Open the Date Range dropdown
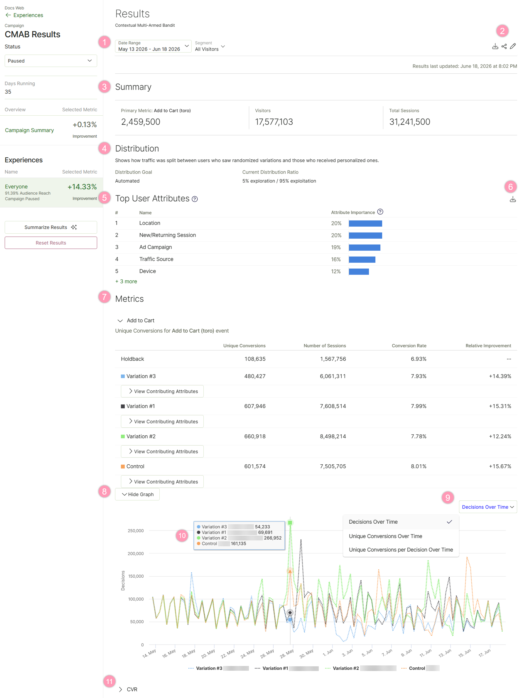The width and height of the screenshot is (528, 698). [153, 46]
